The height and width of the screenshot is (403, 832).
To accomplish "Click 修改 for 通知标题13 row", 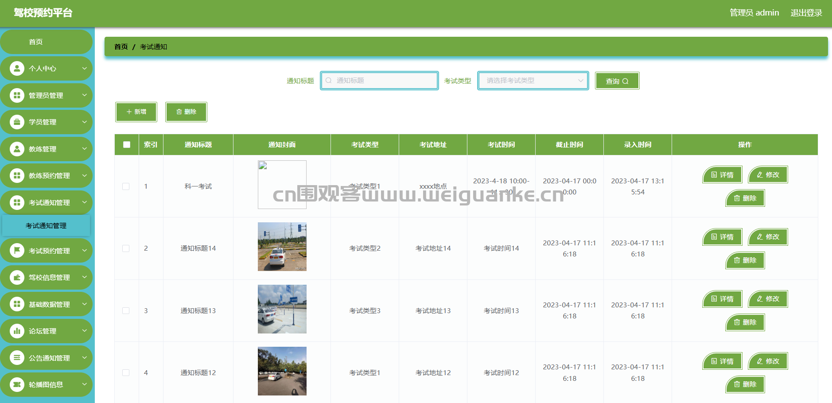I will pos(768,299).
